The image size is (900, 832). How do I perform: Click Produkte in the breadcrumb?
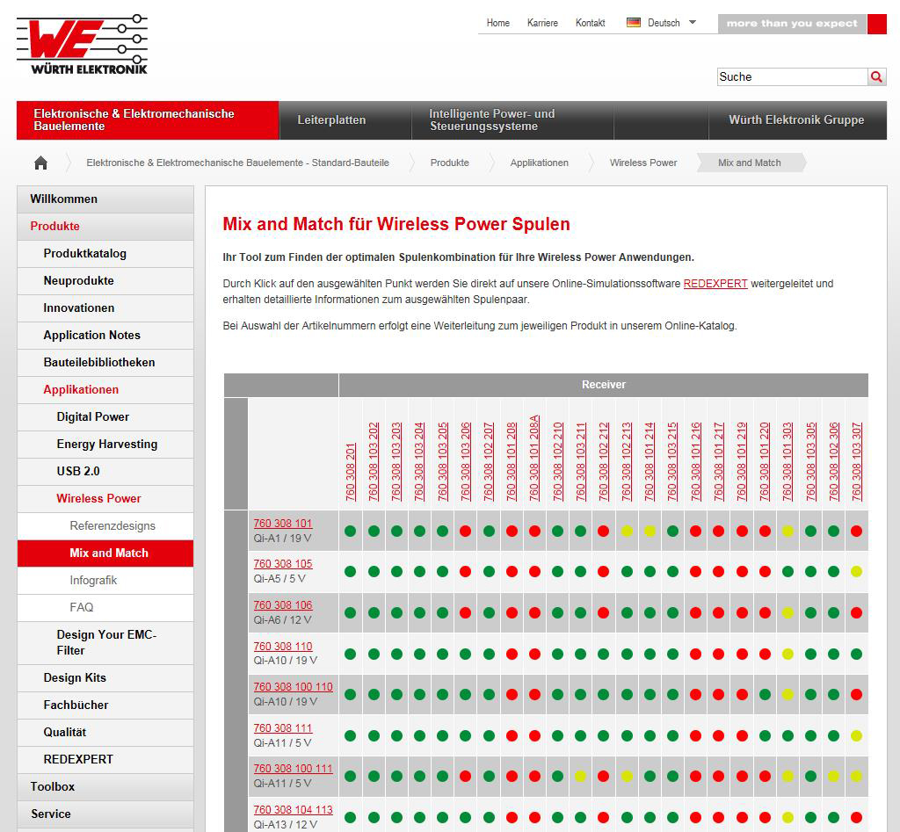(449, 163)
